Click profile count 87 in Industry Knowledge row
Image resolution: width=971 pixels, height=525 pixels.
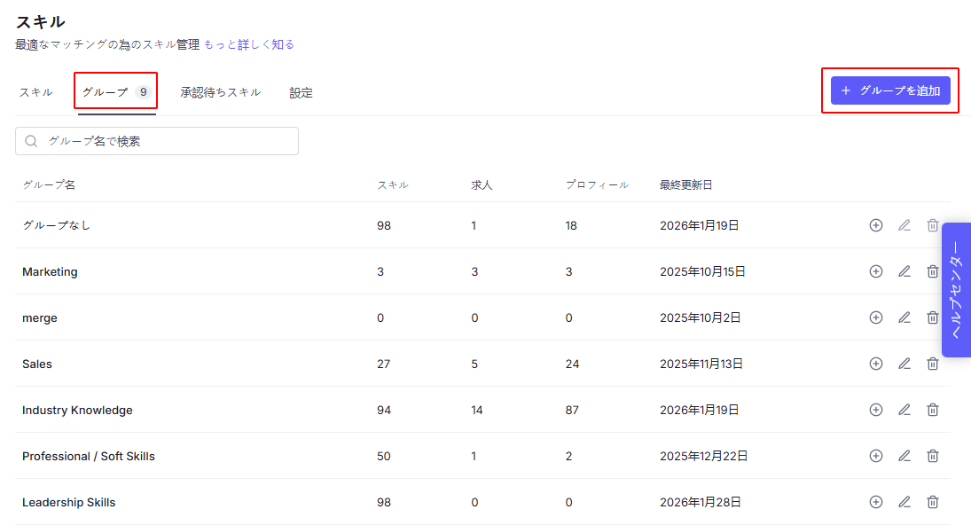572,410
